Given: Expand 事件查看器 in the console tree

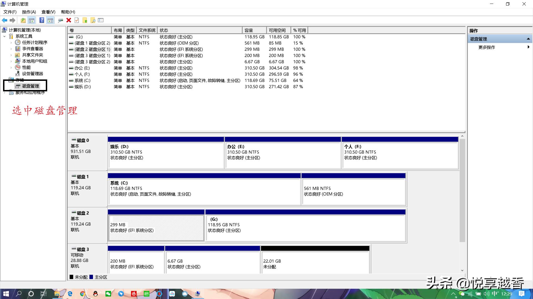Looking at the screenshot, I should pyautogui.click(x=11, y=48).
